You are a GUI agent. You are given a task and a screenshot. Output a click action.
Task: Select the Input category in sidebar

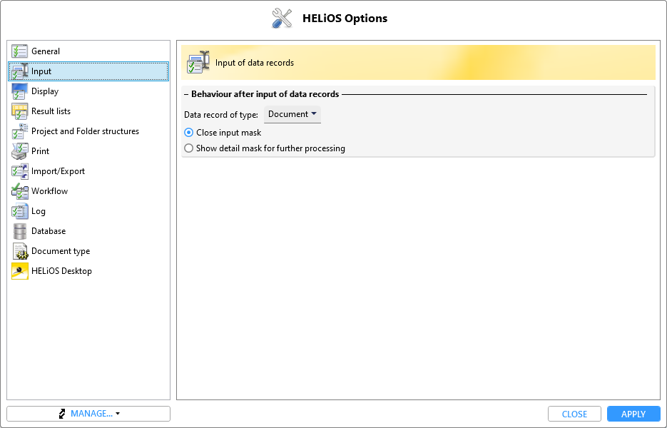point(41,71)
